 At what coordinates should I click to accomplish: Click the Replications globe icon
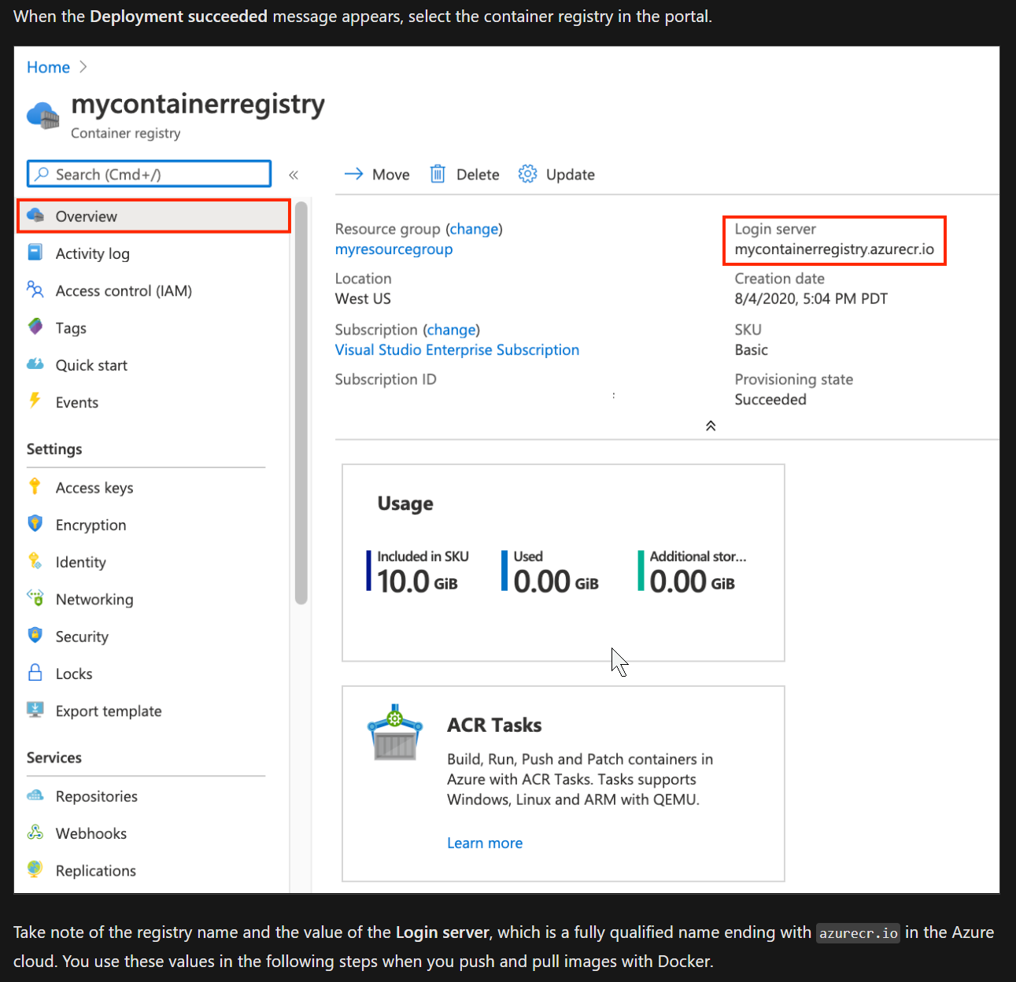35,869
